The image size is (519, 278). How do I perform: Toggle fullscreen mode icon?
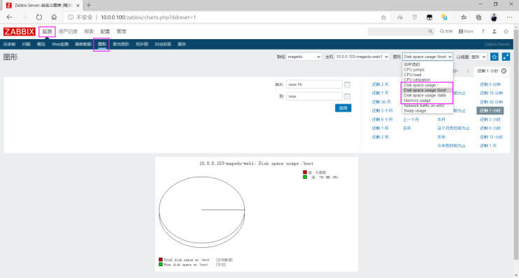click(x=506, y=57)
